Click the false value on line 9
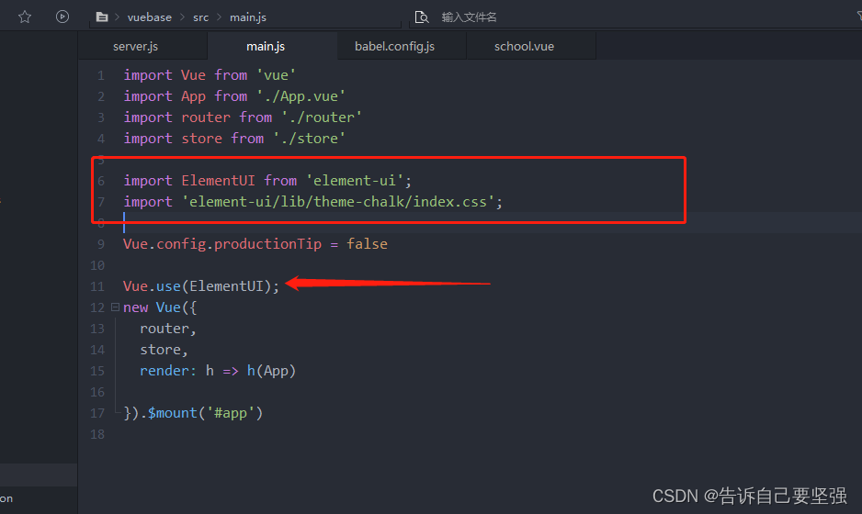This screenshot has height=514, width=862. pos(368,244)
